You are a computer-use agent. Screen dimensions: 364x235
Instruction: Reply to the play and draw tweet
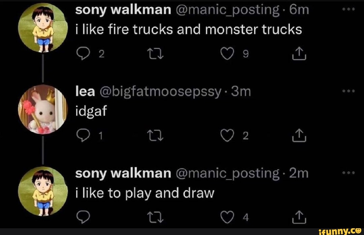tap(83, 217)
